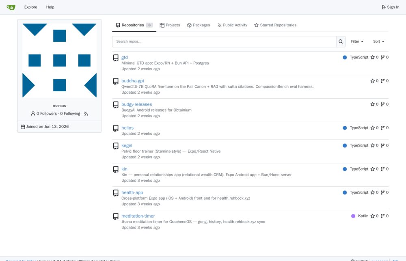
Task: Click the fork icon on buddha-gpt row
Action: (383, 81)
